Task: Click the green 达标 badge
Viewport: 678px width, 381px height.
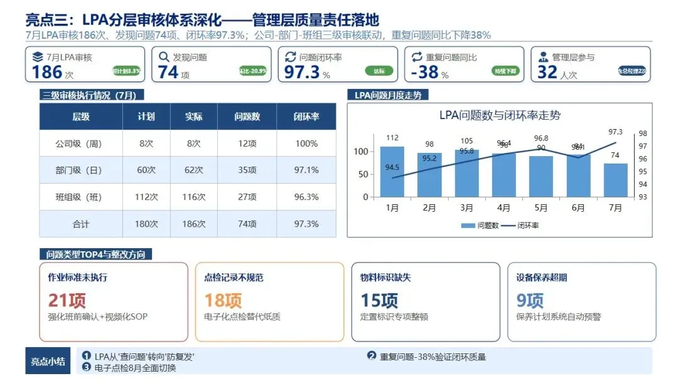Action: (x=379, y=71)
